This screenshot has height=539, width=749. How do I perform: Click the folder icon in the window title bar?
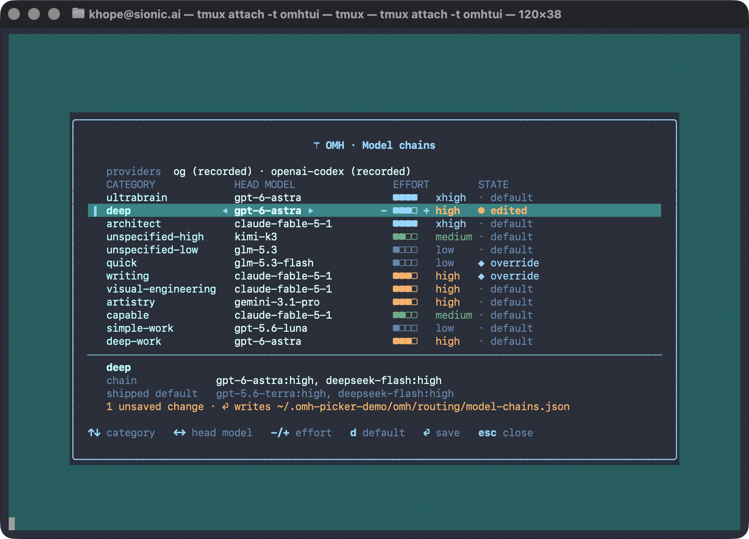pyautogui.click(x=78, y=14)
